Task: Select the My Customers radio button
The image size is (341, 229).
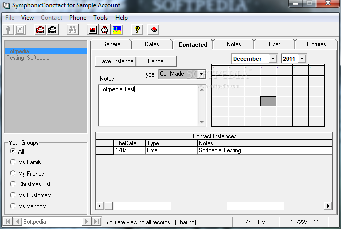Action: point(13,195)
